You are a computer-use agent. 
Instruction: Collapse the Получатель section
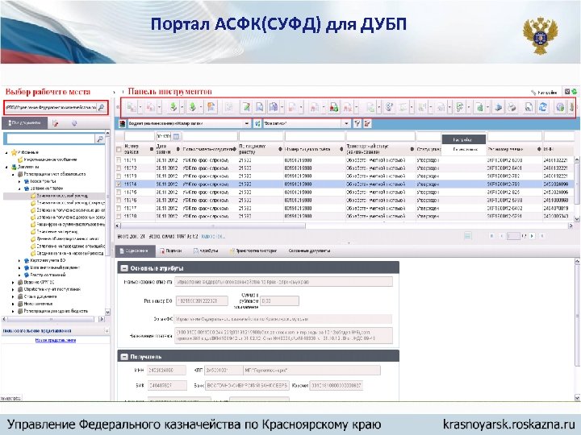(x=124, y=357)
